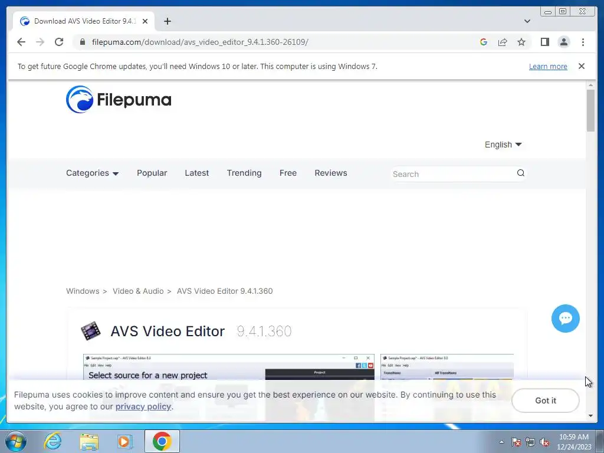Open the first AVS screenshot thumbnail
Image resolution: width=604 pixels, height=453 pixels.
pyautogui.click(x=229, y=367)
